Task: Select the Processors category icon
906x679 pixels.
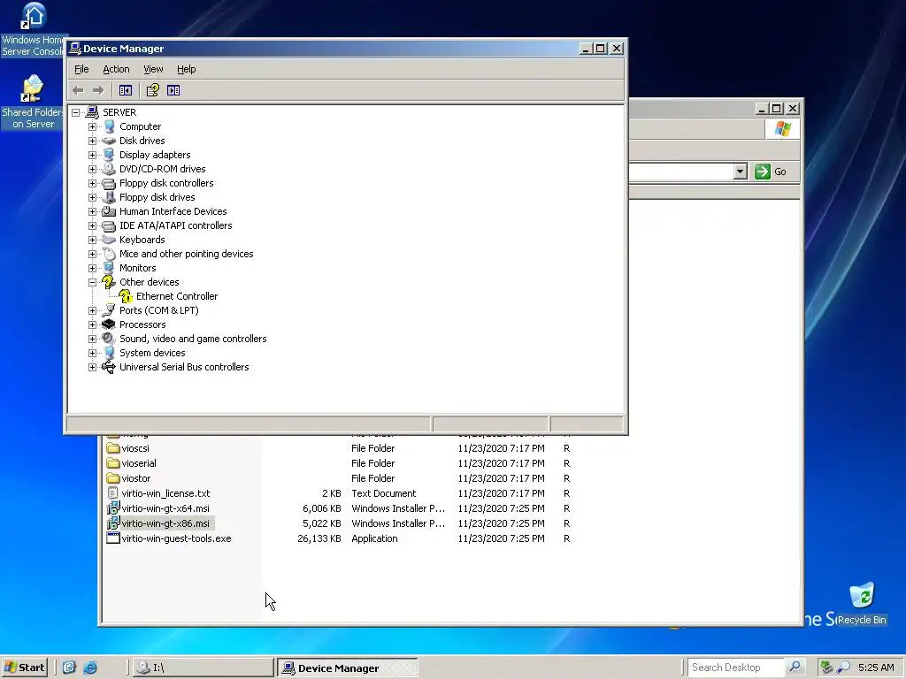Action: (x=109, y=324)
